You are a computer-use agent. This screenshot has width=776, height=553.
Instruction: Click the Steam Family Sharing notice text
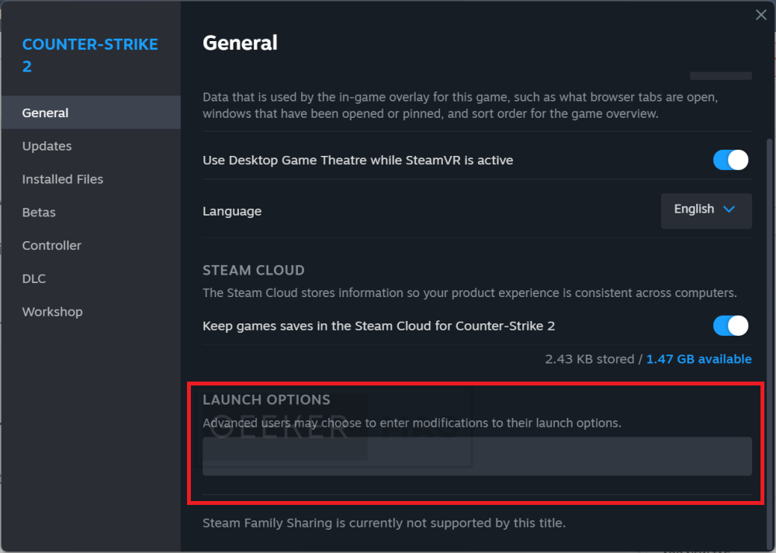pos(384,523)
